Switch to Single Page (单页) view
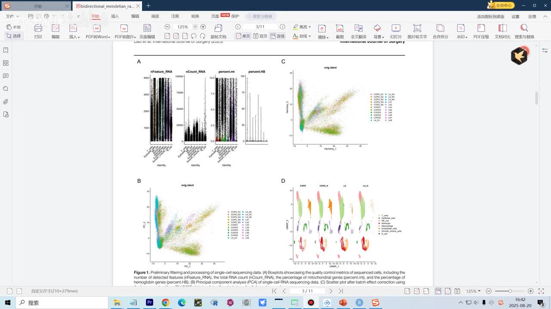This screenshot has height=309, width=551. pos(243,36)
